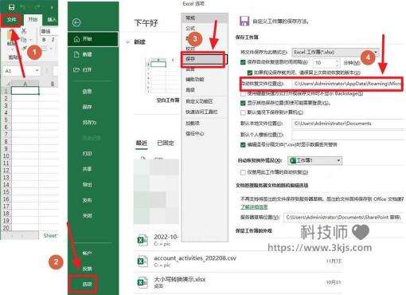This screenshot has height=295, width=406.
Task: Click the 了解详细信息 link
Action: pos(254,206)
